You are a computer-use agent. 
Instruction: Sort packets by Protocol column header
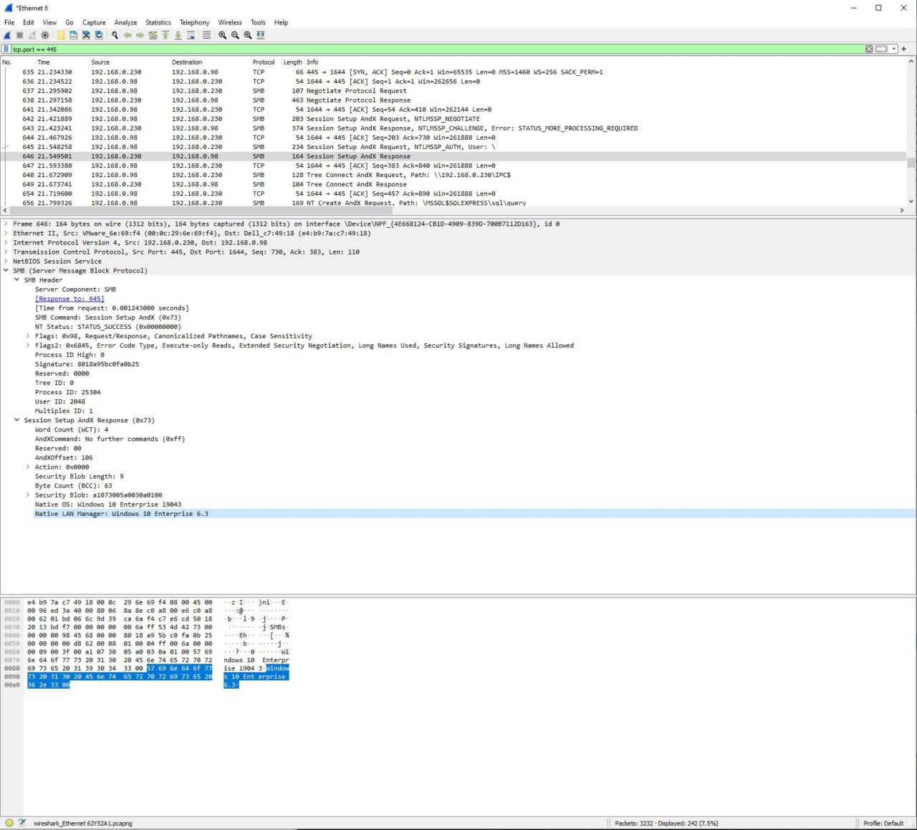(265, 62)
